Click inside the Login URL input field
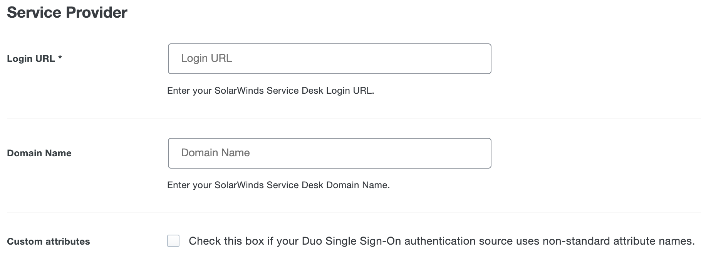The width and height of the screenshot is (701, 255). 329,58
